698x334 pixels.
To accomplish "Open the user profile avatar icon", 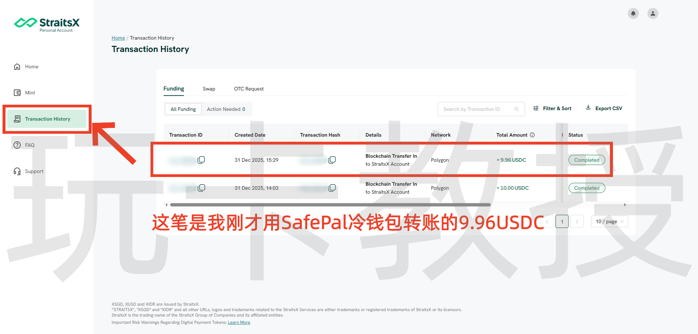I will (653, 13).
